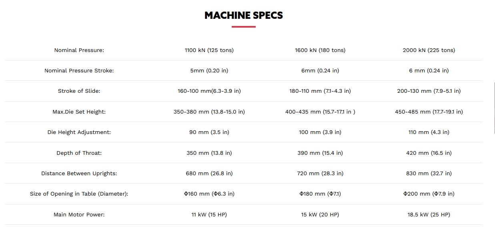This screenshot has height=234, width=495.
Task: Click the 680 mm (26.8 in) uprights value
Action: [x=209, y=173]
